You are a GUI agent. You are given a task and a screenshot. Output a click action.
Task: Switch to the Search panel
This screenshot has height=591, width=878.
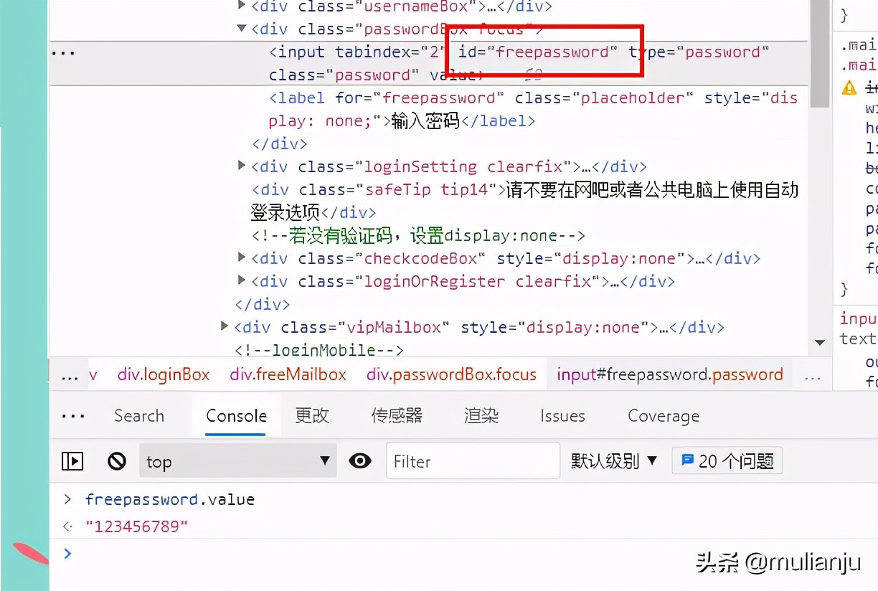pos(139,416)
